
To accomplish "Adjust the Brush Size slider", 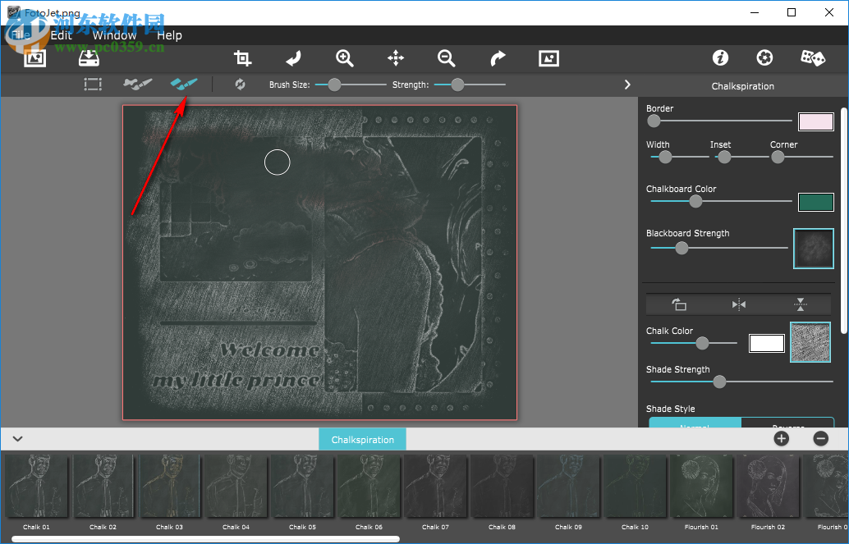I will (x=335, y=85).
